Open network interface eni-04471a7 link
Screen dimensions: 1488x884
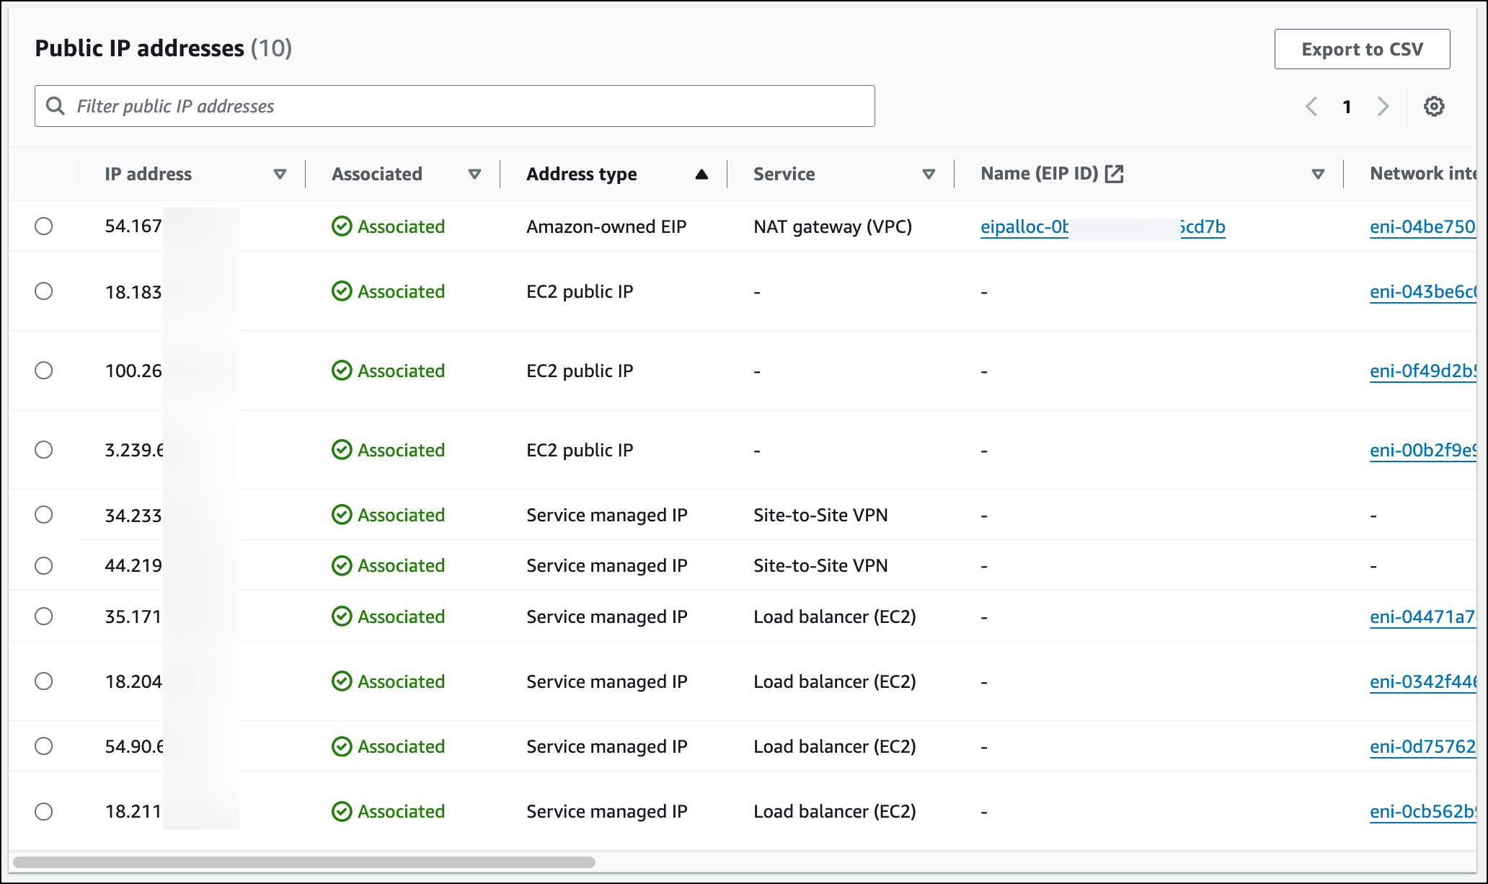pyautogui.click(x=1422, y=617)
